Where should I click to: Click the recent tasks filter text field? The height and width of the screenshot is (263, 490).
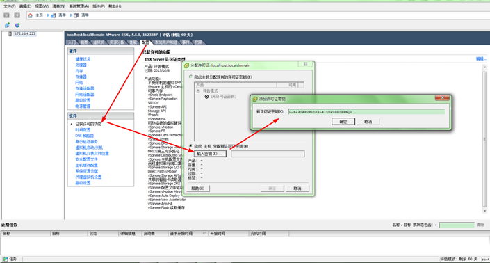(457, 225)
